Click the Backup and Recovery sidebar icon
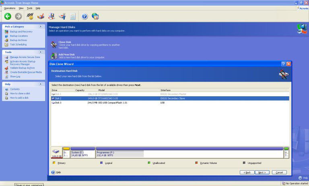Viewport: 309px width, 186px height. coord(6,32)
